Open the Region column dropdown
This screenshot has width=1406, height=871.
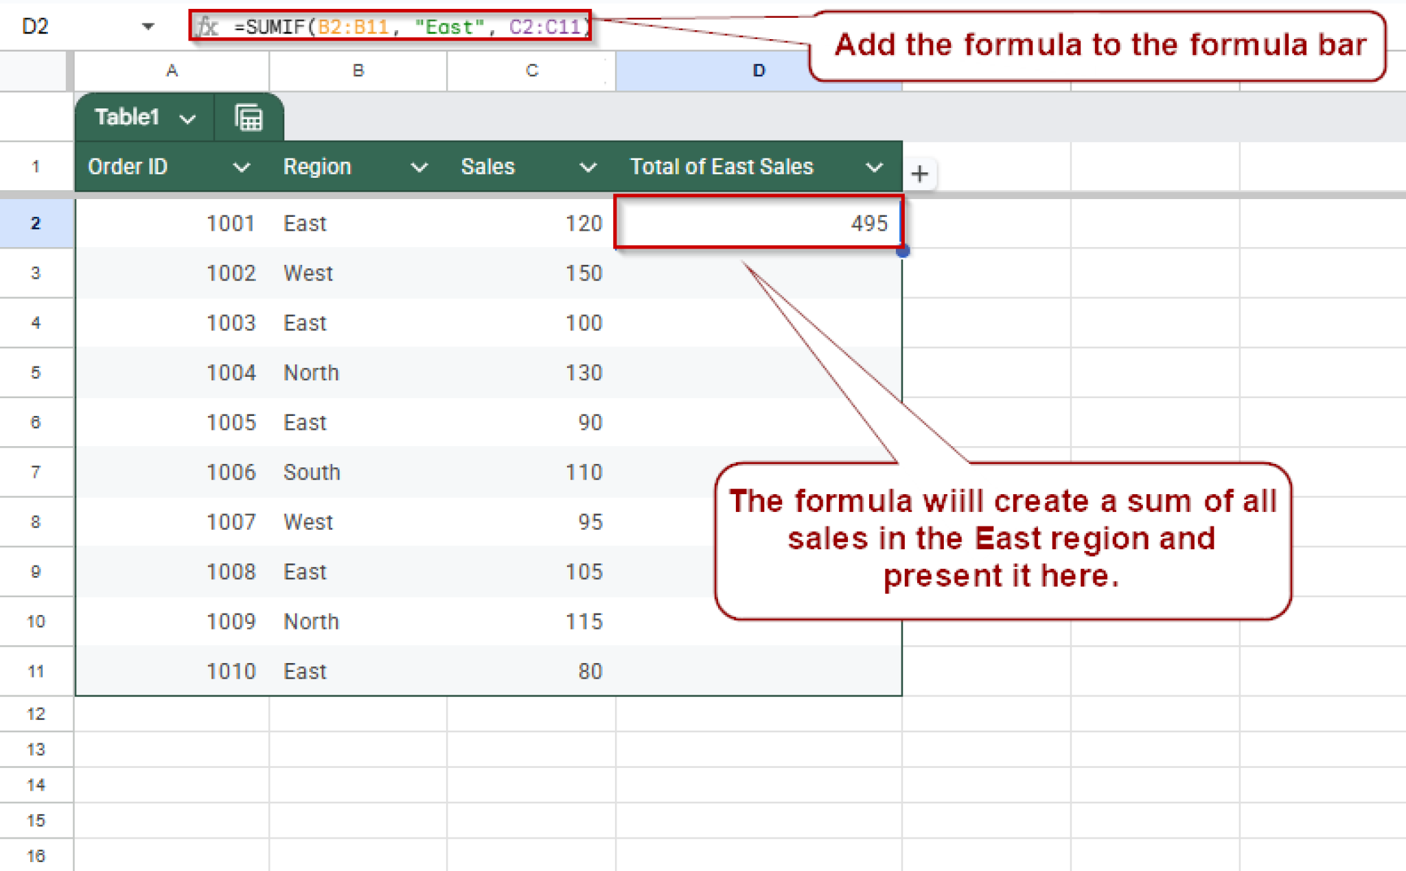pos(420,167)
